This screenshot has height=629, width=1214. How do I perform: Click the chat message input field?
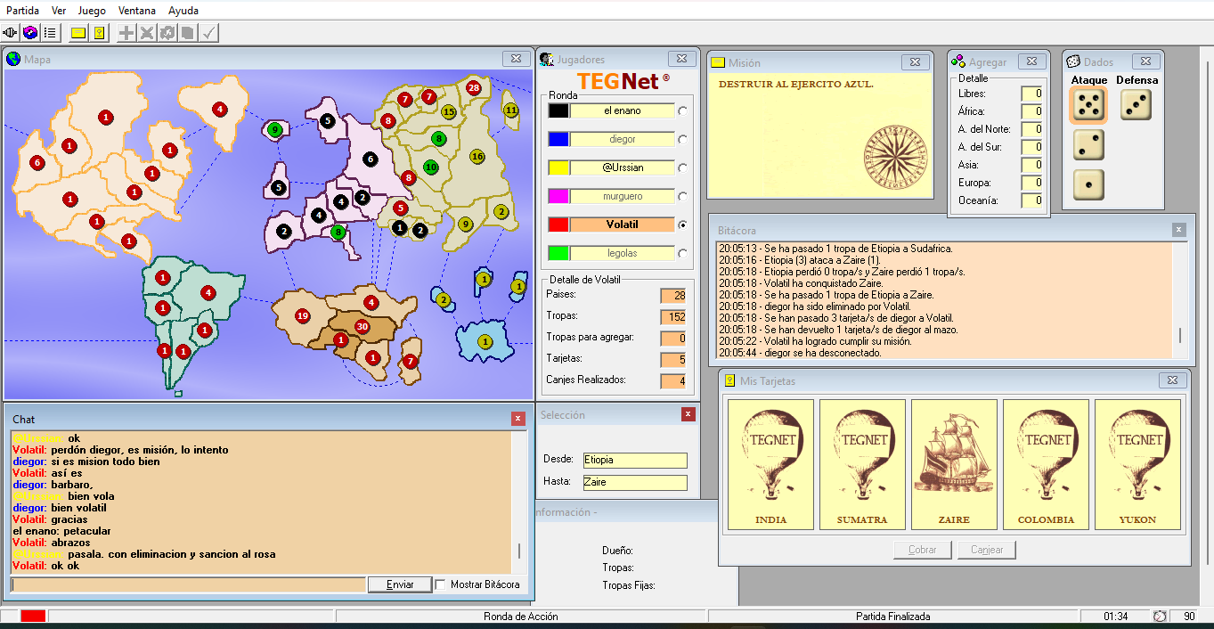coord(188,584)
